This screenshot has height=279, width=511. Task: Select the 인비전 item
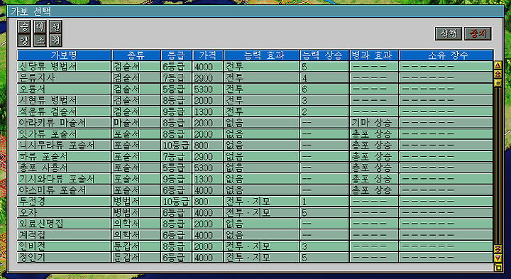click(x=255, y=246)
